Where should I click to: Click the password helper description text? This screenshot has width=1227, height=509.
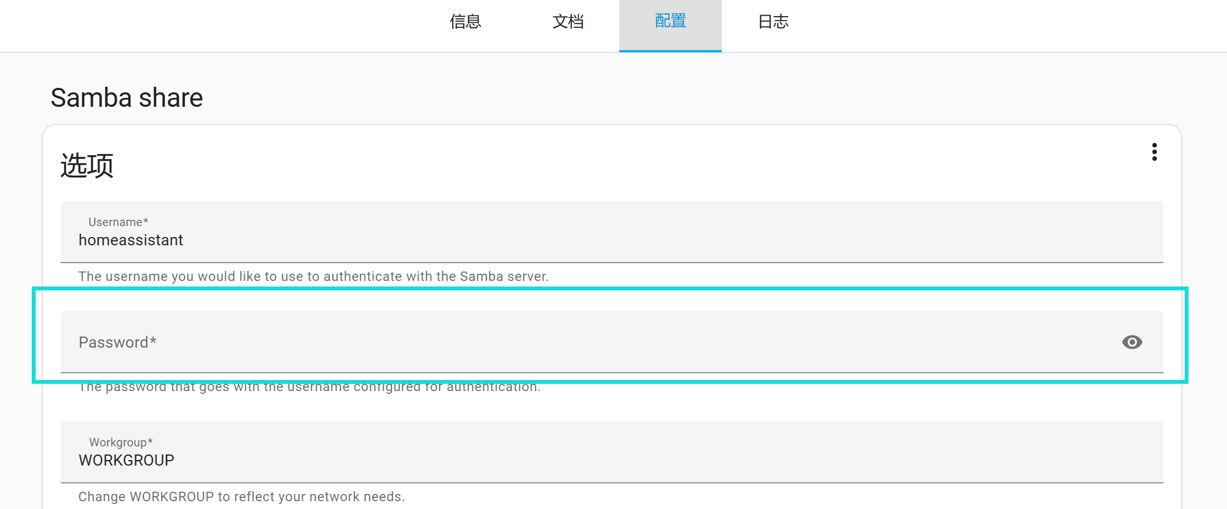tap(309, 388)
